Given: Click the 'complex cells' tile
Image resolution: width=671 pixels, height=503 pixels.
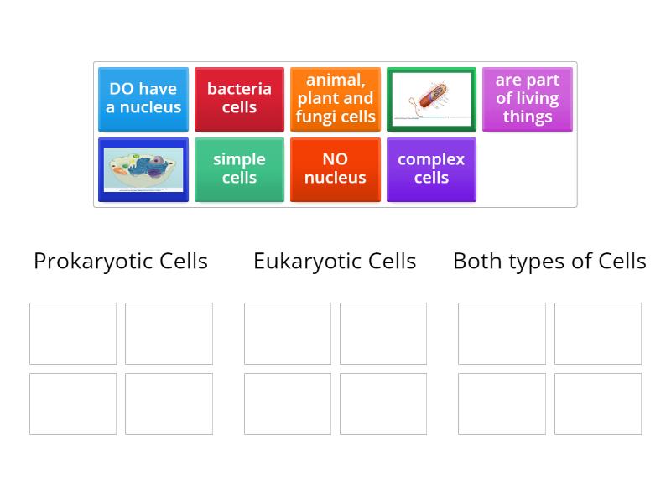Looking at the screenshot, I should point(431,169).
